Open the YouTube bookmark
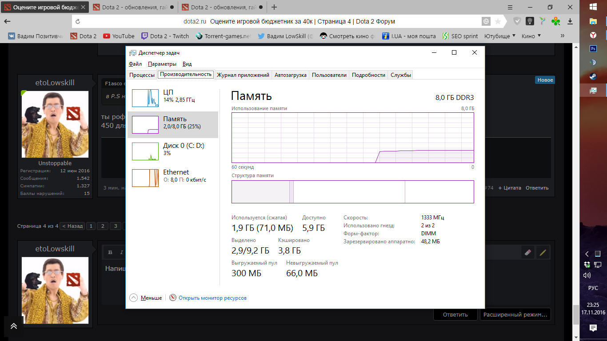The image size is (607, 341). (x=119, y=36)
